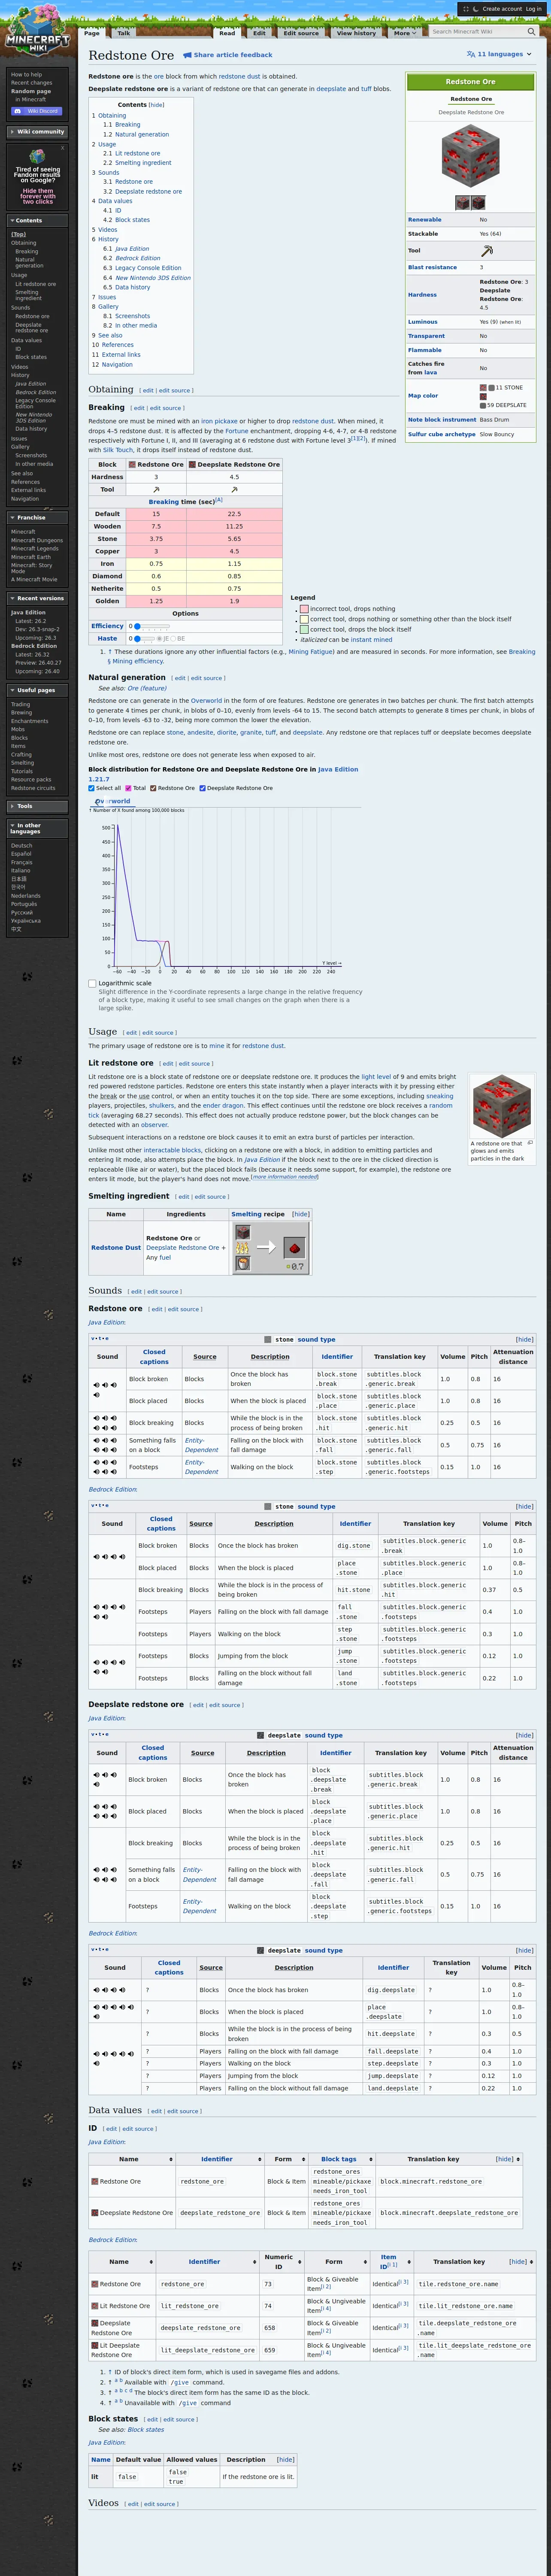Open Trading under Useful pages
This screenshot has width=551, height=2576.
21,704
